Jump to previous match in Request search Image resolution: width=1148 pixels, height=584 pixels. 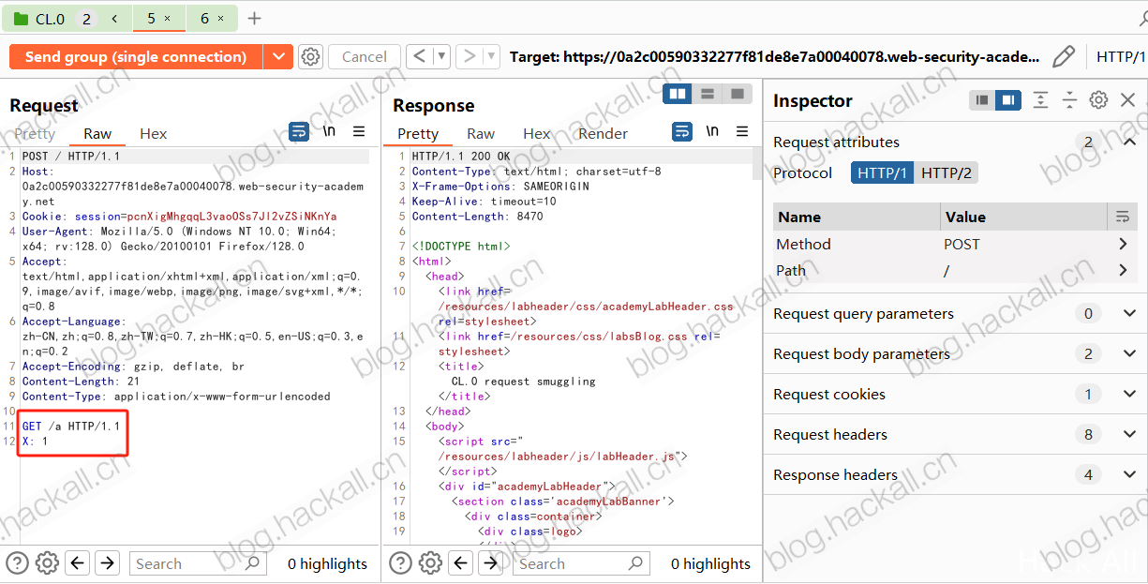[78, 563]
